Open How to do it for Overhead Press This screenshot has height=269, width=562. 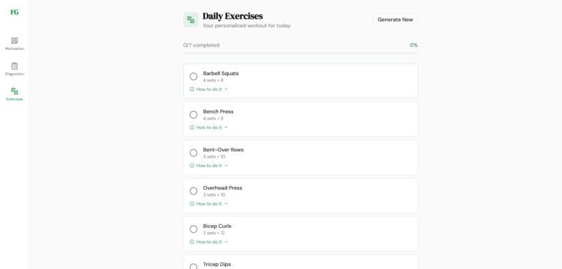click(x=208, y=203)
